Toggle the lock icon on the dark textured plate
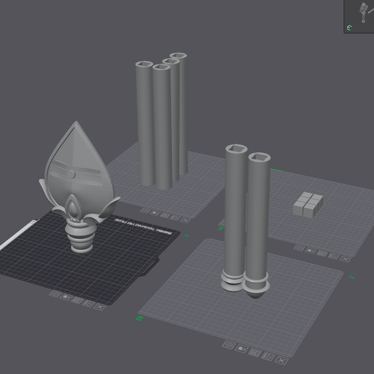374x374 pixels. [66, 297]
